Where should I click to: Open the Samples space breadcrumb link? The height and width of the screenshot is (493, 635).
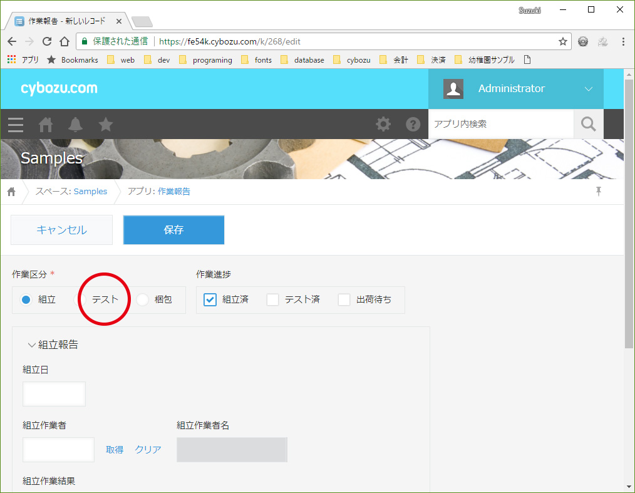[x=90, y=191]
